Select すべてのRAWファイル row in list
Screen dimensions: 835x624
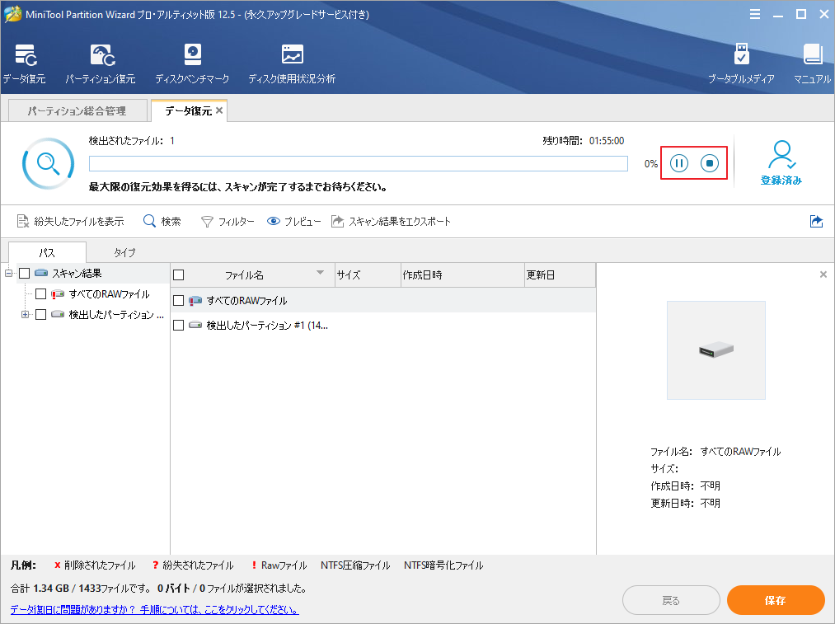pyautogui.click(x=383, y=301)
